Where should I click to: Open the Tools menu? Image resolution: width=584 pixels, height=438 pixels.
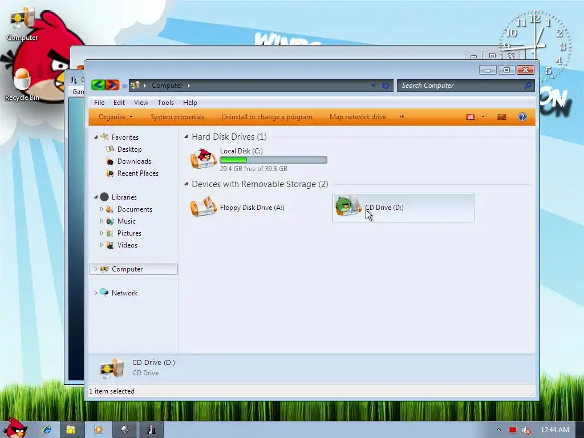165,103
